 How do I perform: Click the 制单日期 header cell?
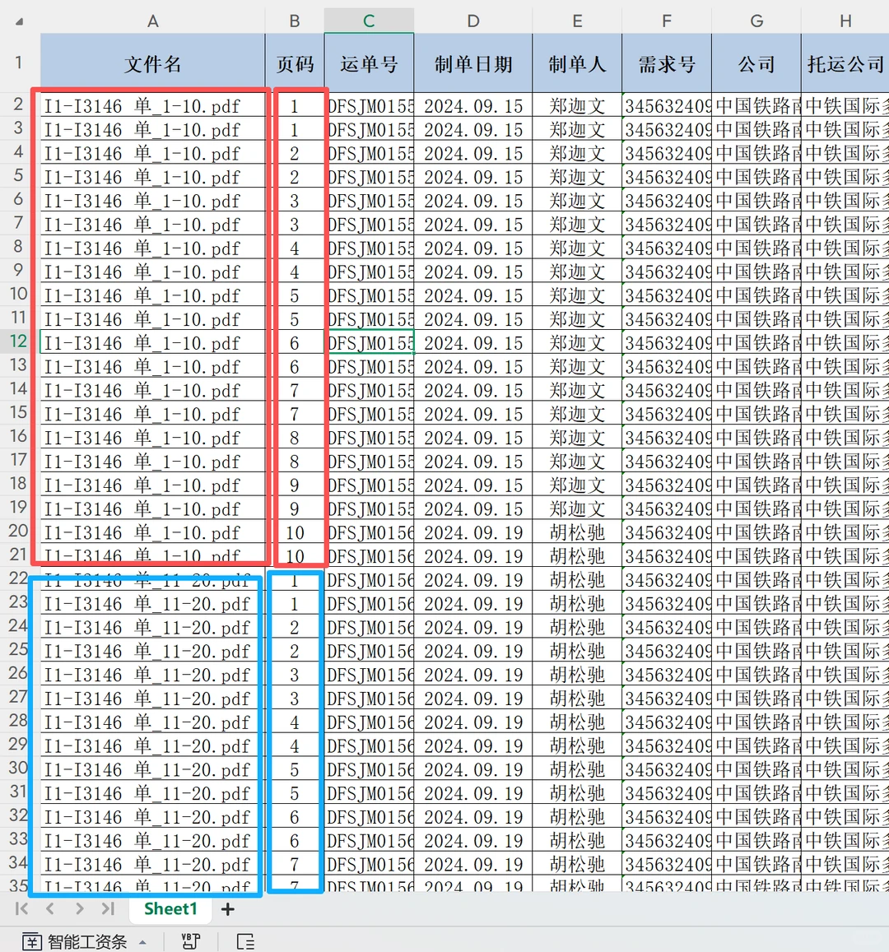pos(472,62)
